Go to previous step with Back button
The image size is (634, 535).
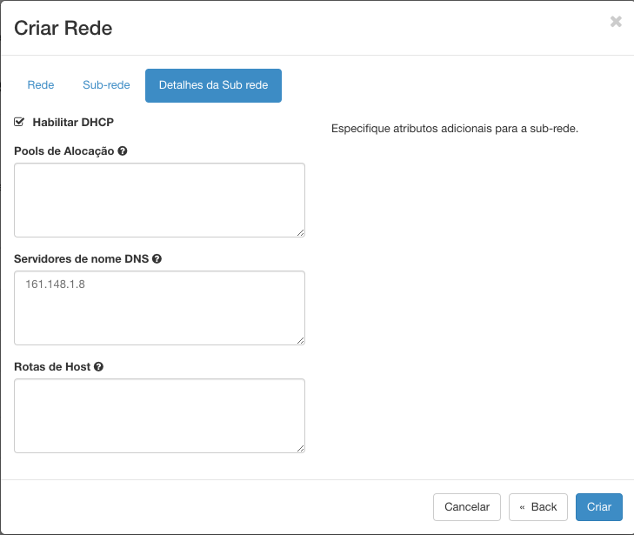pos(538,506)
